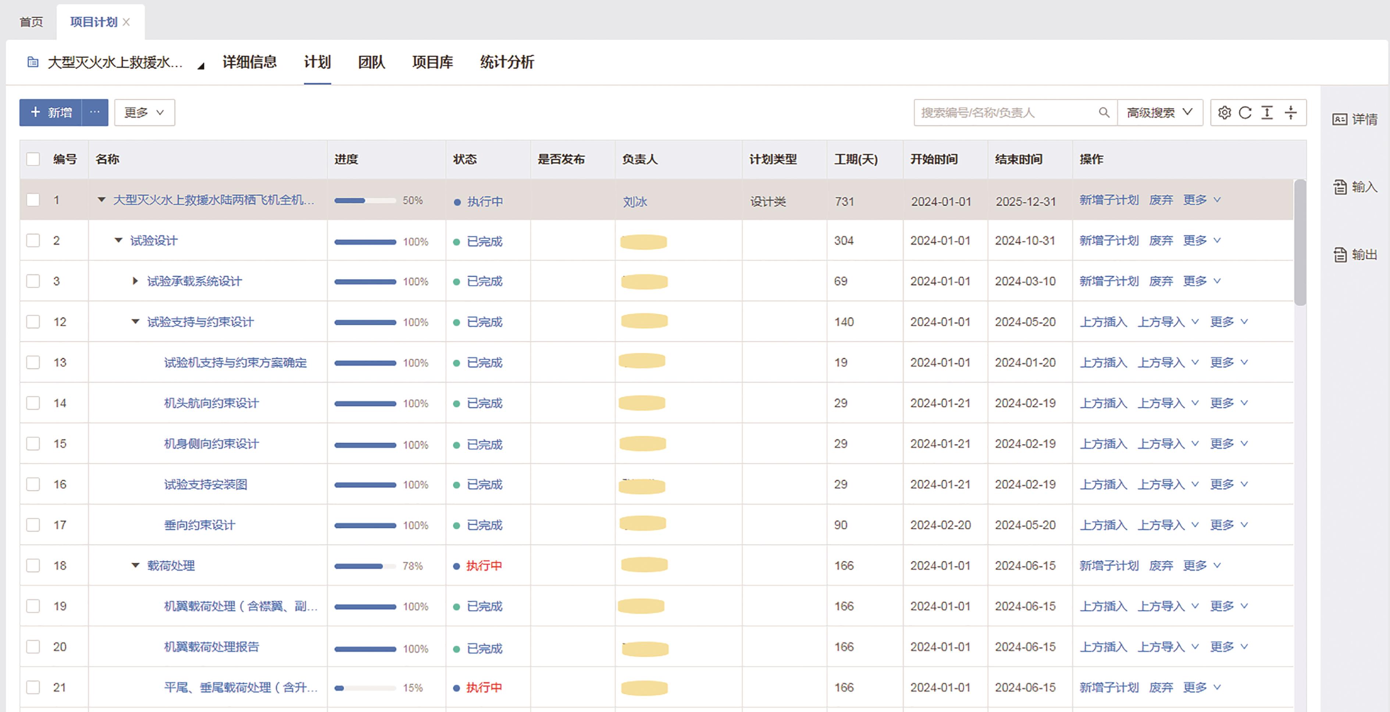Click the settings gear icon in toolbar
Viewport: 1390px width, 712px height.
tap(1225, 113)
